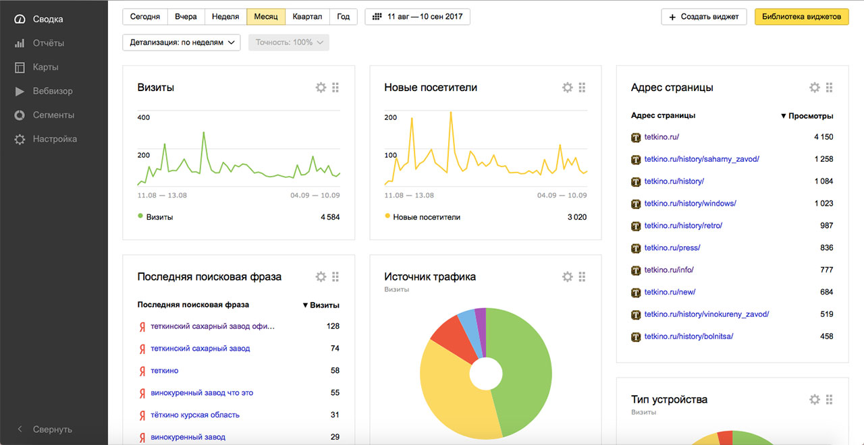Open phrase теткинский сахарный завод офи…
Viewport: 864px width, 445px height.
pos(213,326)
